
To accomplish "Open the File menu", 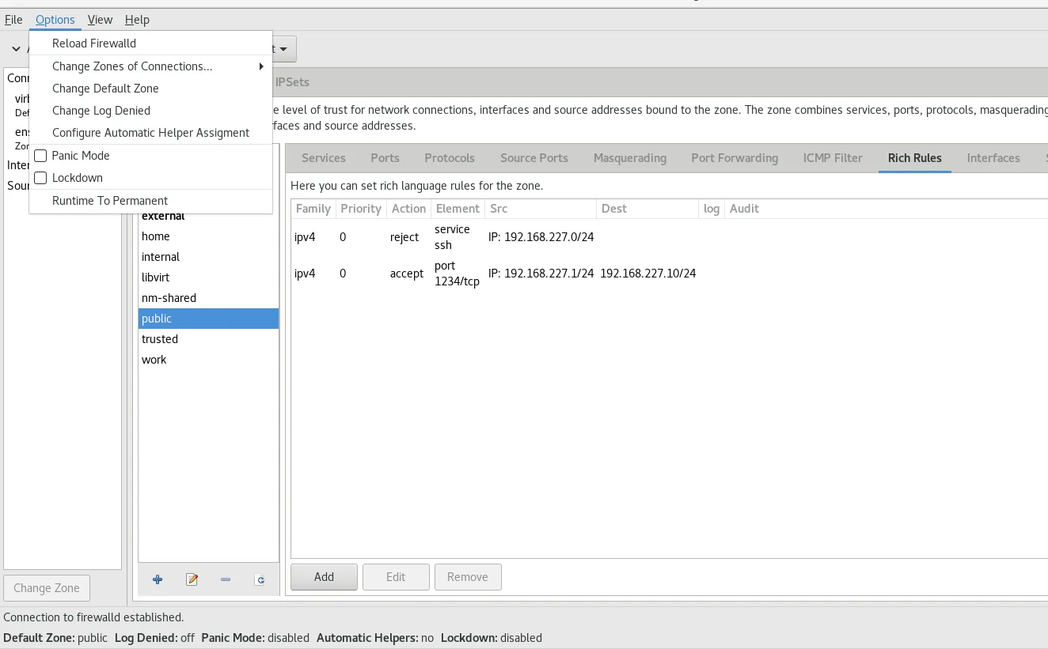I will [13, 20].
